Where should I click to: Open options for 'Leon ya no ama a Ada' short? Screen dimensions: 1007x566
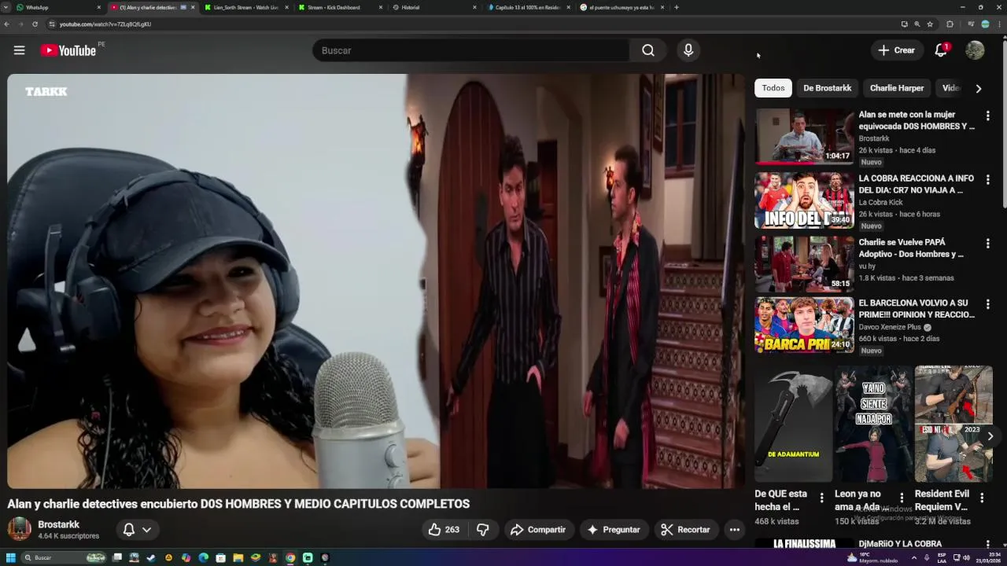(x=902, y=498)
